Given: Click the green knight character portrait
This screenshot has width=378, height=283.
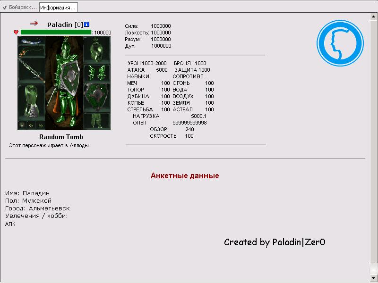Looking at the screenshot, I should coord(64,83).
